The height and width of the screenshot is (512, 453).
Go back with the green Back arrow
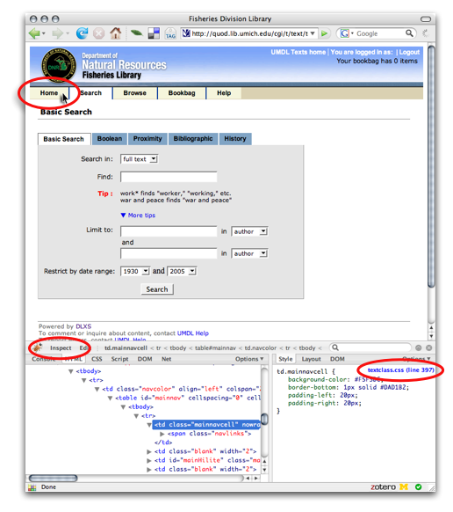[x=34, y=33]
